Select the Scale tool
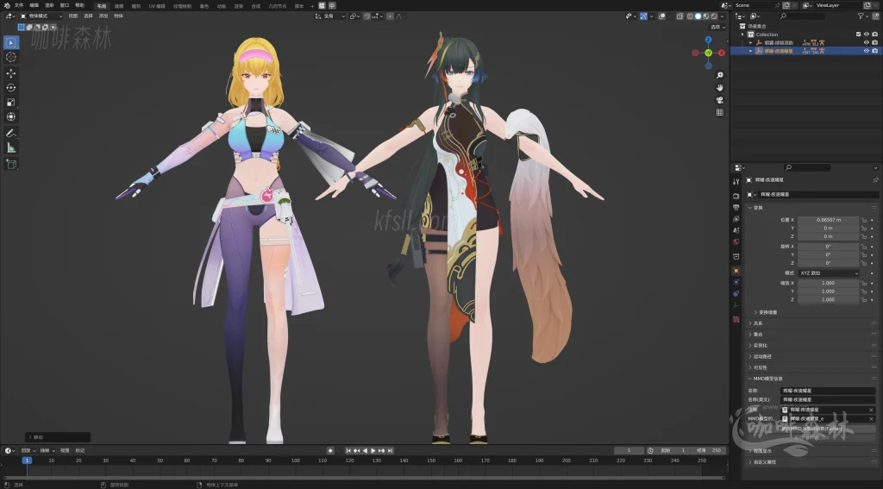 [11, 103]
